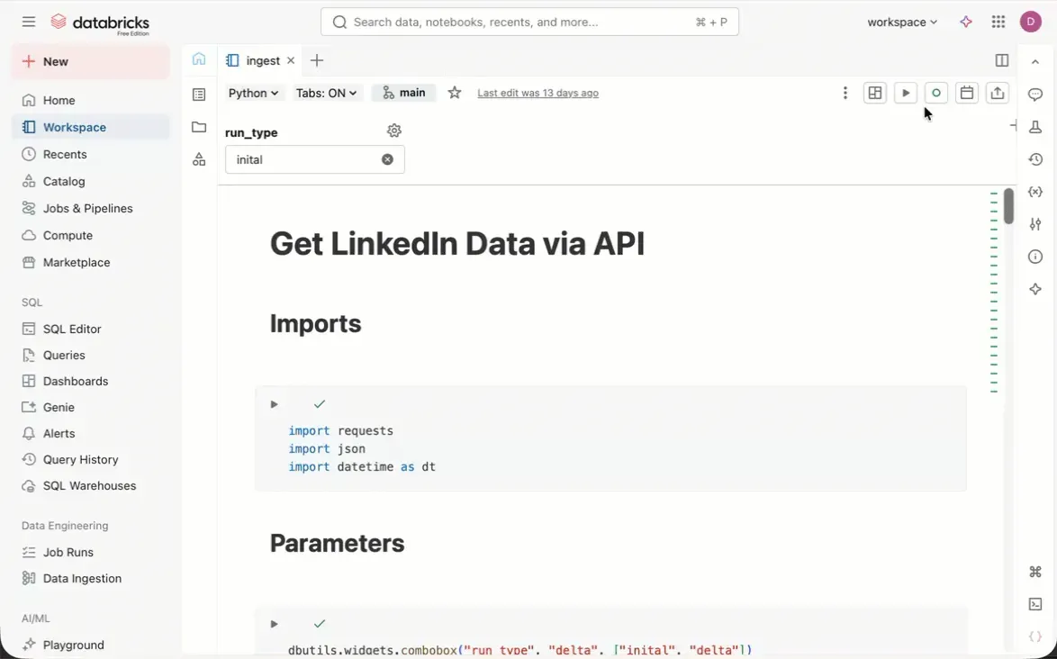The height and width of the screenshot is (659, 1057).
Task: Click the Databricks logo
Action: point(100,23)
